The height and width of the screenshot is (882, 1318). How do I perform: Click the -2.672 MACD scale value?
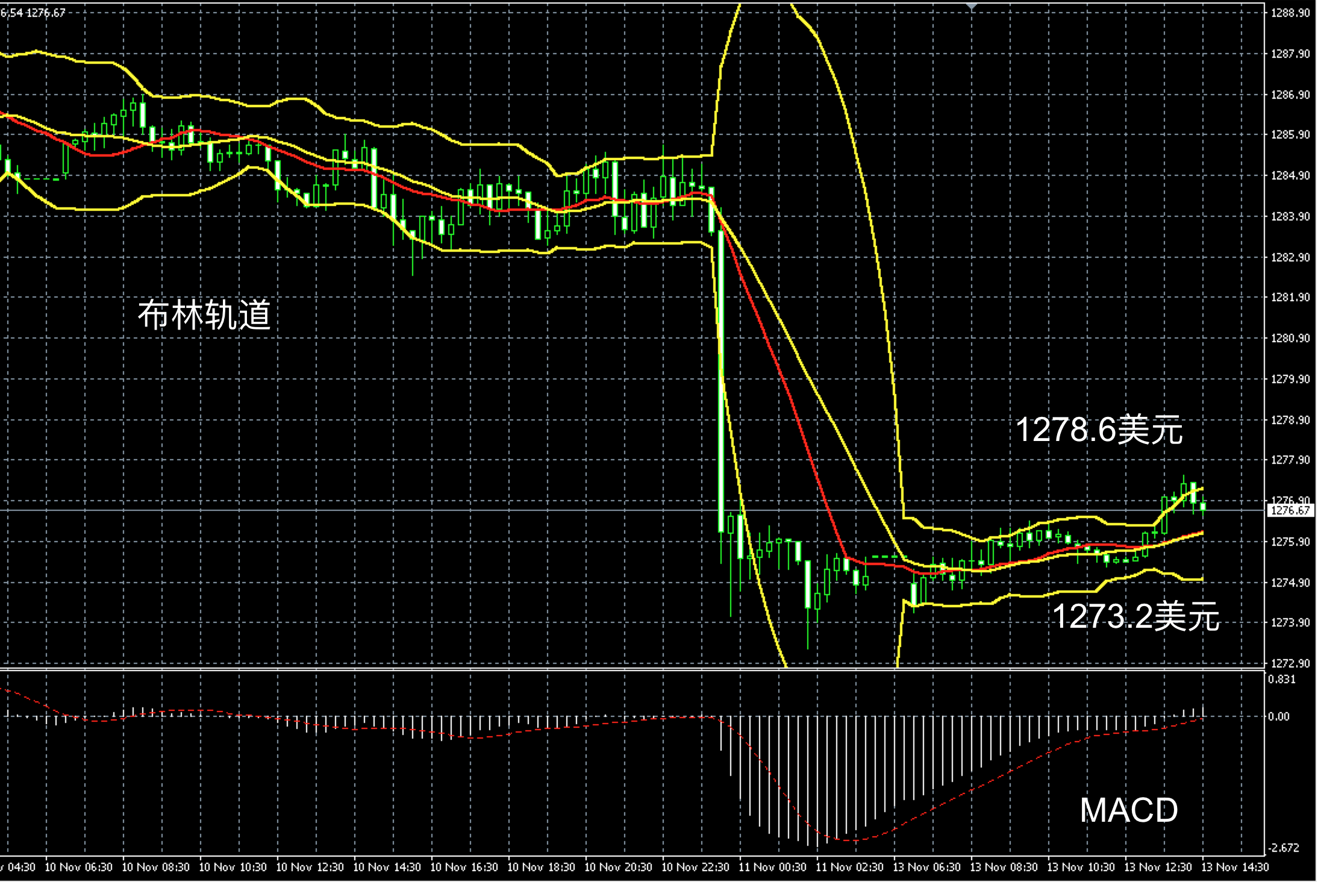[1283, 848]
